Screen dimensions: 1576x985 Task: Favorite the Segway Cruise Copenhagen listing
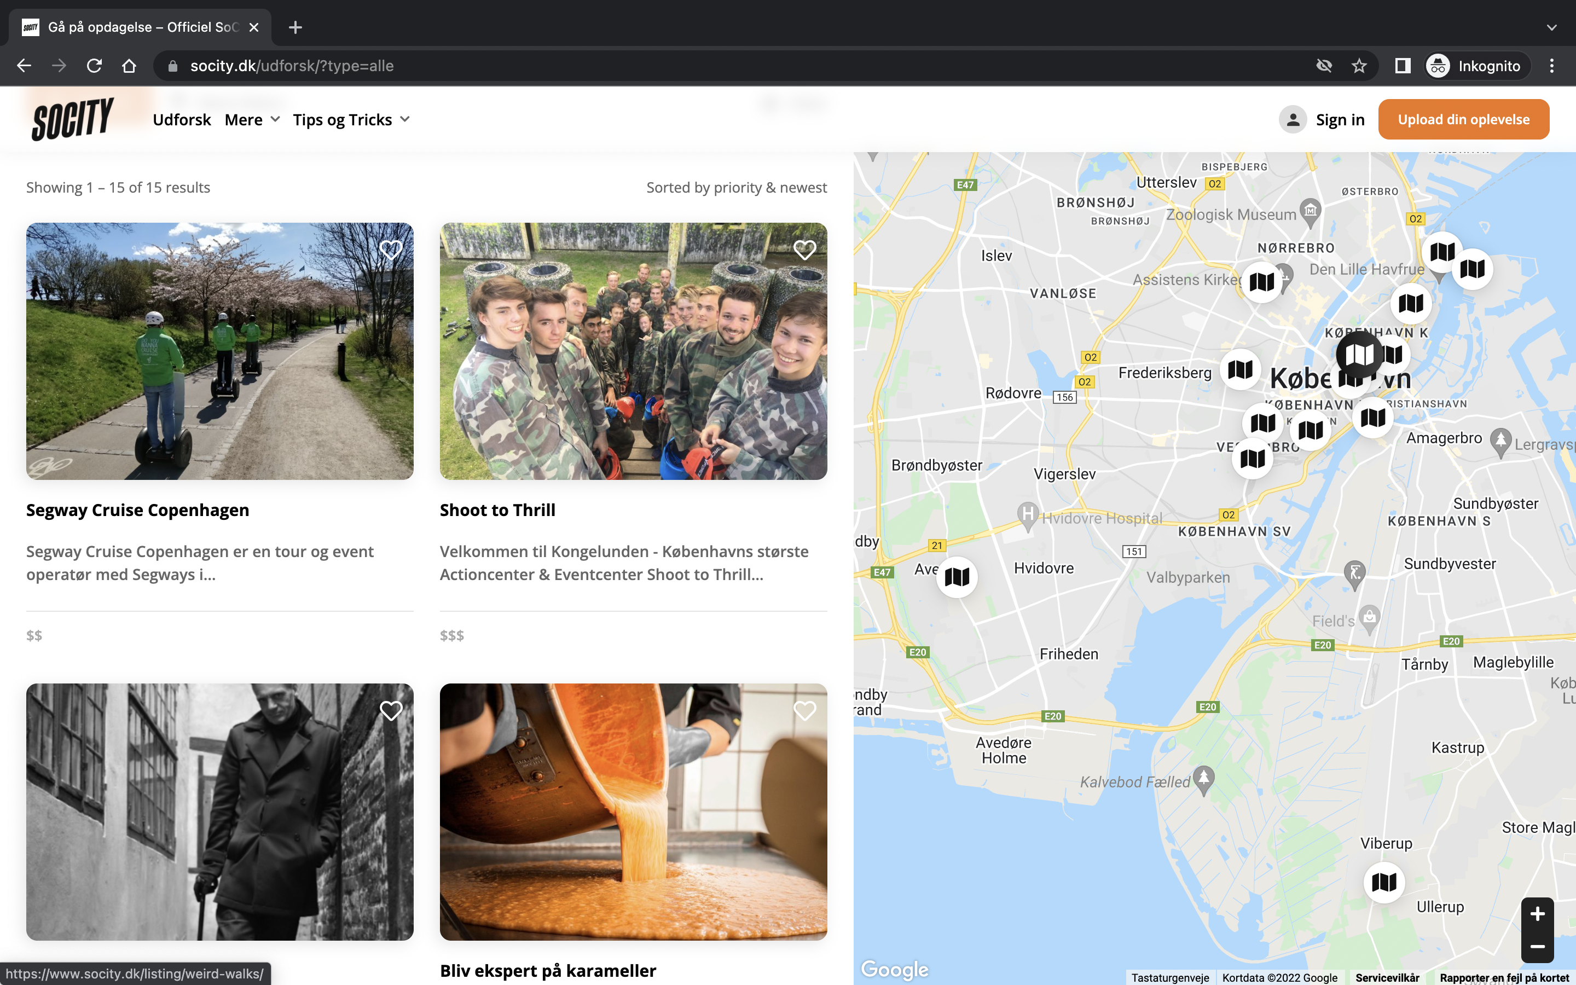tap(391, 250)
